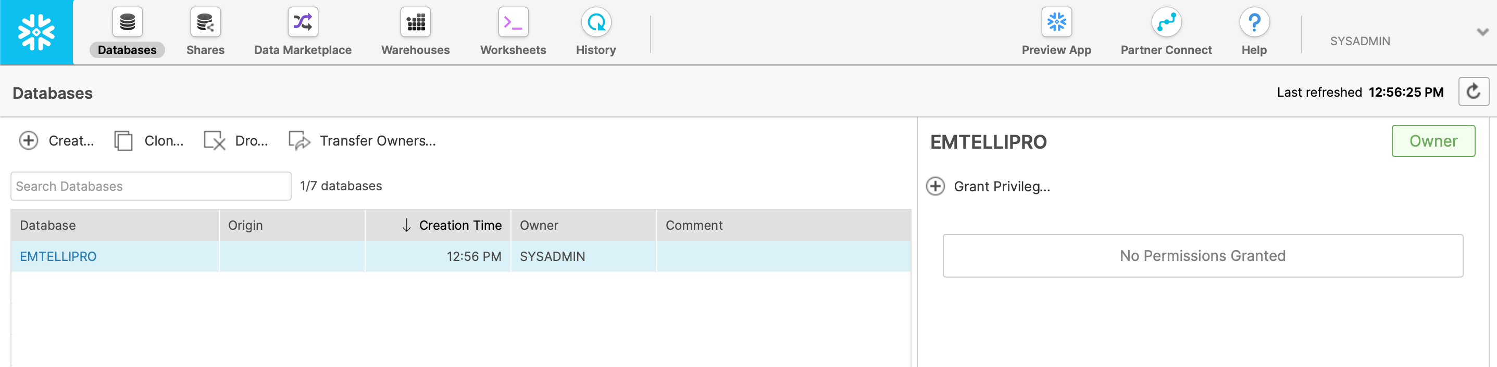Select the Warehouses tab label

(416, 50)
